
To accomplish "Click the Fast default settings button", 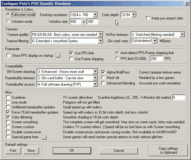I will tap(13, 151).
